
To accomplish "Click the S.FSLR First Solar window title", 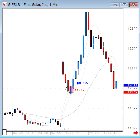I will [x=33, y=5].
